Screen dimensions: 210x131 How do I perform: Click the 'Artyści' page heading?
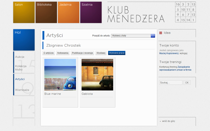[x=55, y=35]
